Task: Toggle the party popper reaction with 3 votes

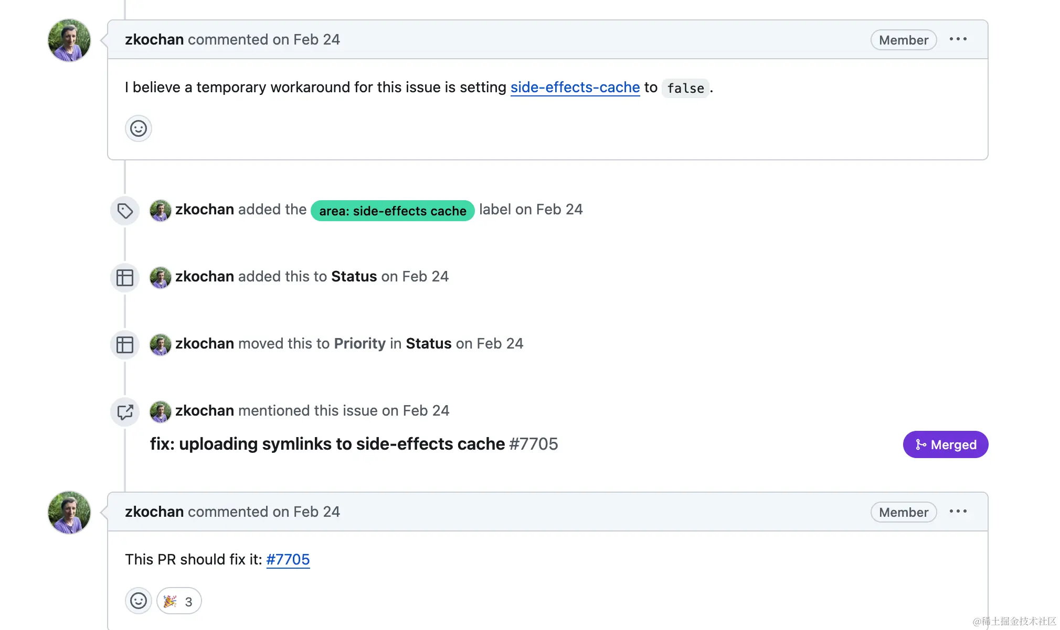Action: click(x=179, y=601)
